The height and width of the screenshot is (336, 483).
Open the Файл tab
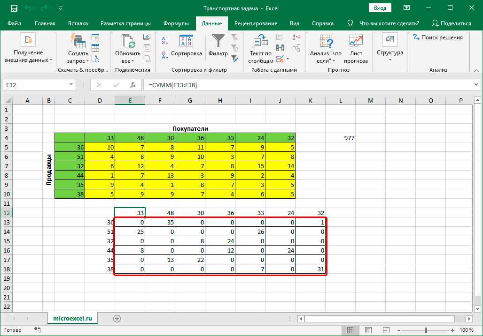pyautogui.click(x=14, y=23)
